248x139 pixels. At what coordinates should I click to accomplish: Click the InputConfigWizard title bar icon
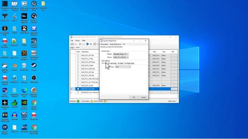[102, 41]
